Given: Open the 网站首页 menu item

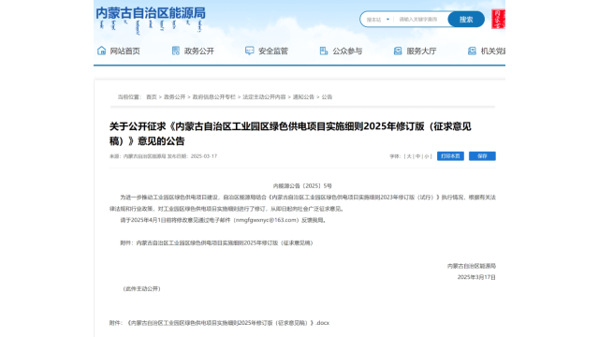Looking at the screenshot, I should 124,51.
